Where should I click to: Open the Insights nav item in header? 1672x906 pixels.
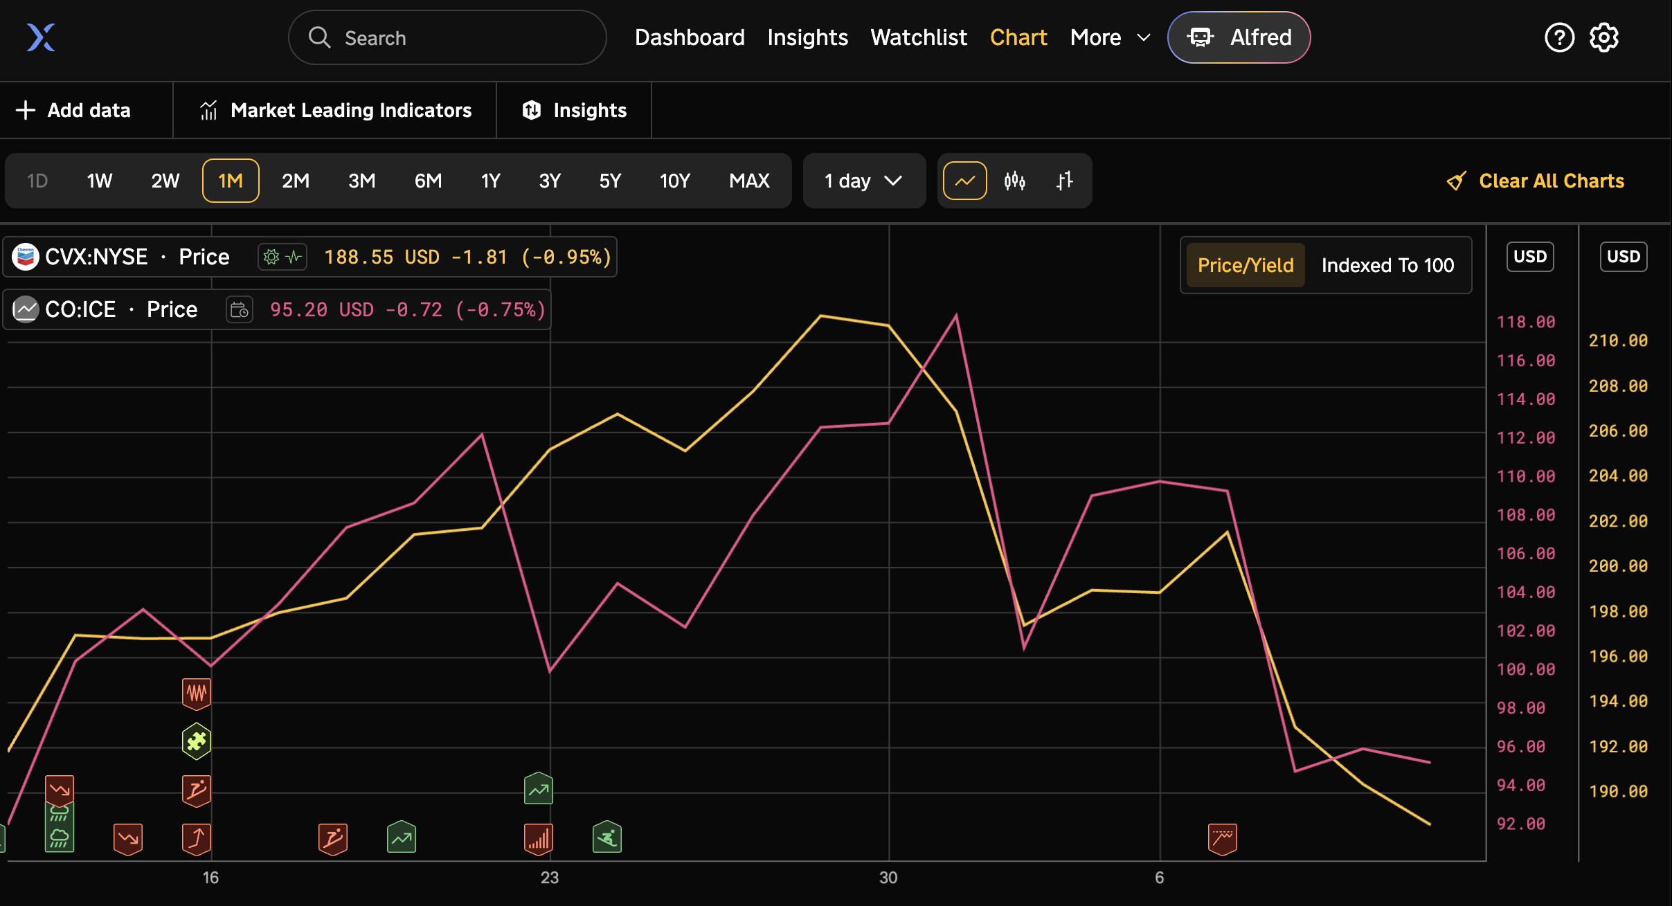point(807,37)
